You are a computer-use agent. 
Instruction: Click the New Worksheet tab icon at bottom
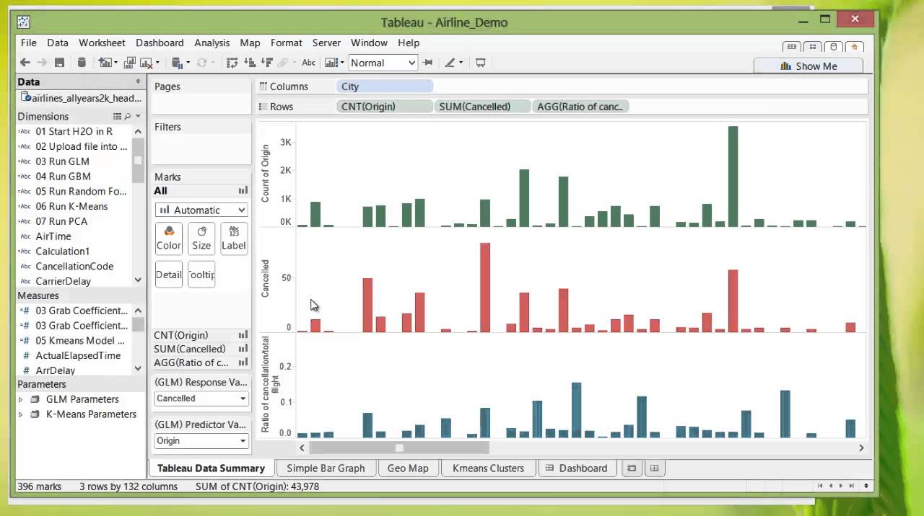[632, 468]
